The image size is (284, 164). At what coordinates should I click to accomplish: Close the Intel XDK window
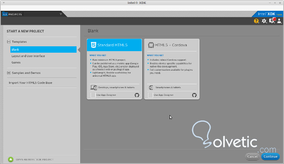tap(280, 3)
